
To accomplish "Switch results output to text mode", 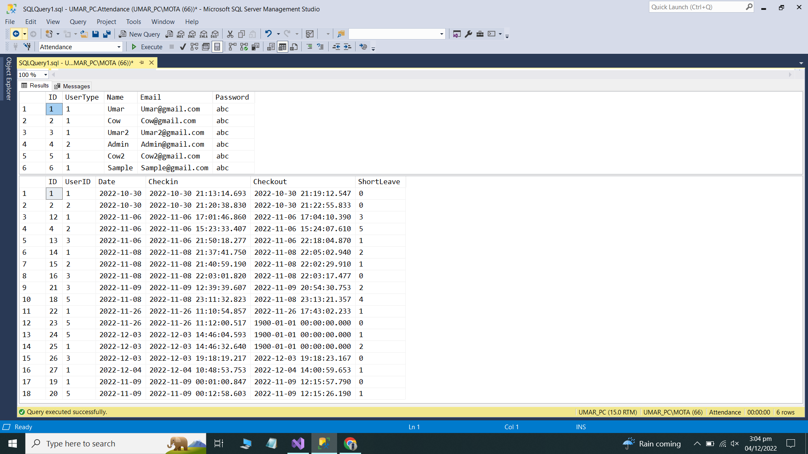I will click(271, 47).
